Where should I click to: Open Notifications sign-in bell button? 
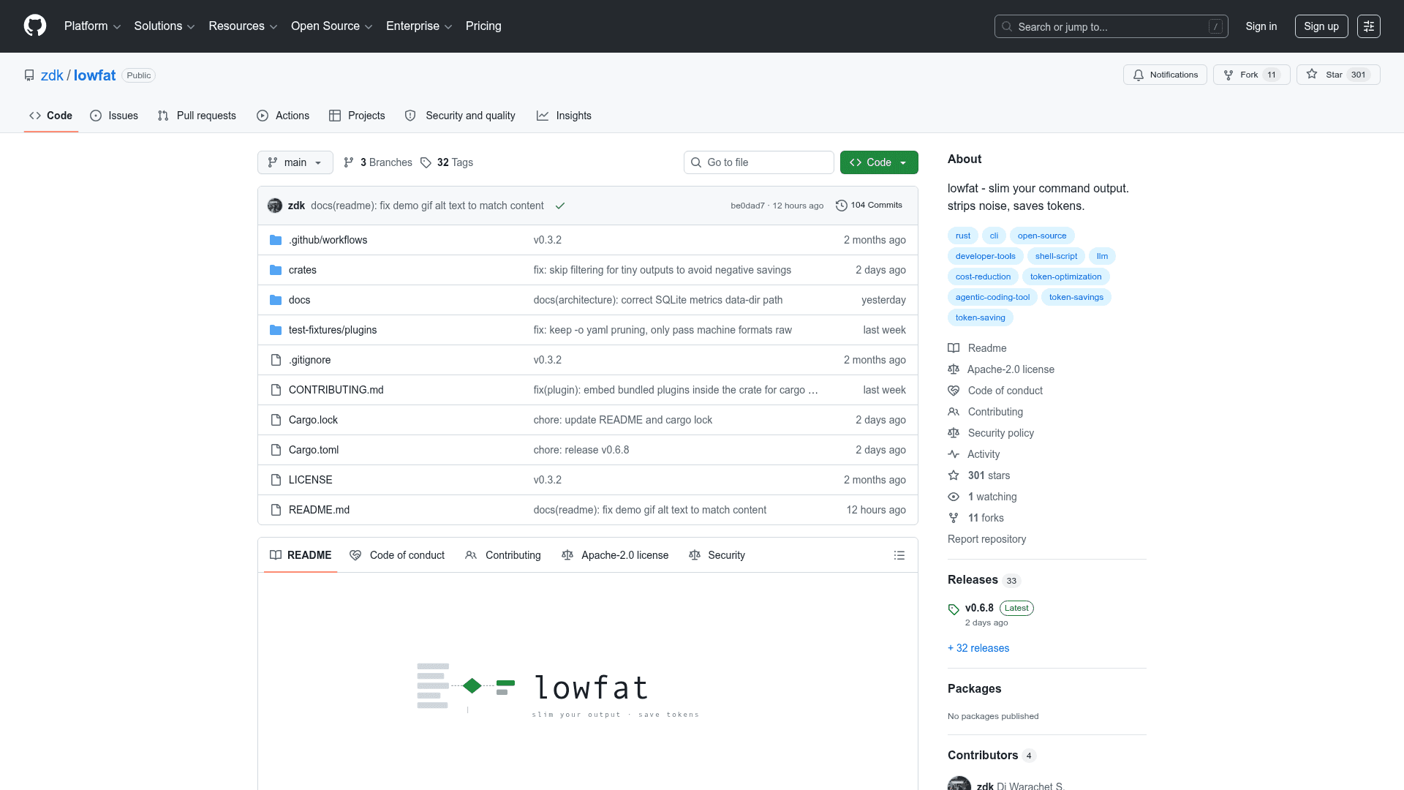[x=1165, y=75]
